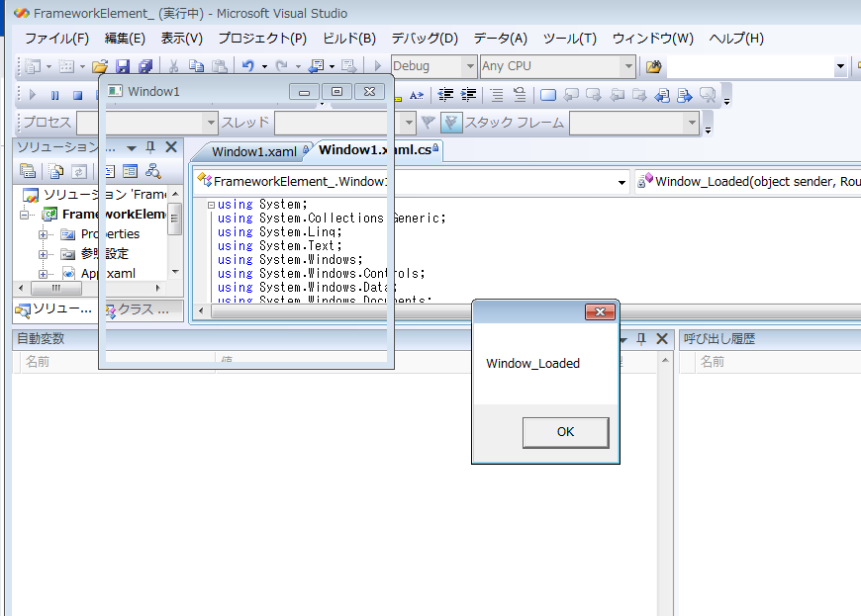Toggle the highlighted thread flag button
This screenshot has height=616, width=861.
451,123
